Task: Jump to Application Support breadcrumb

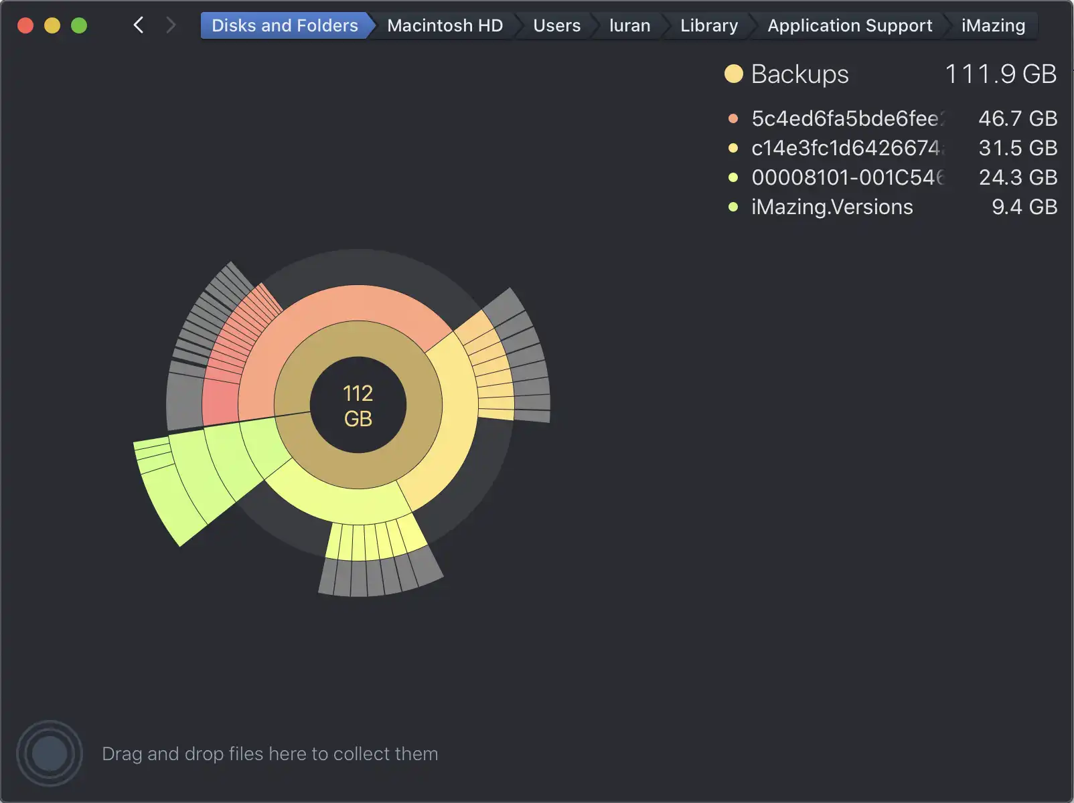Action: 850,25
